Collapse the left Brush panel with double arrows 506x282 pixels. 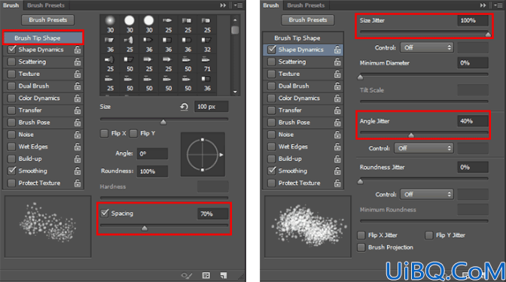point(223,5)
